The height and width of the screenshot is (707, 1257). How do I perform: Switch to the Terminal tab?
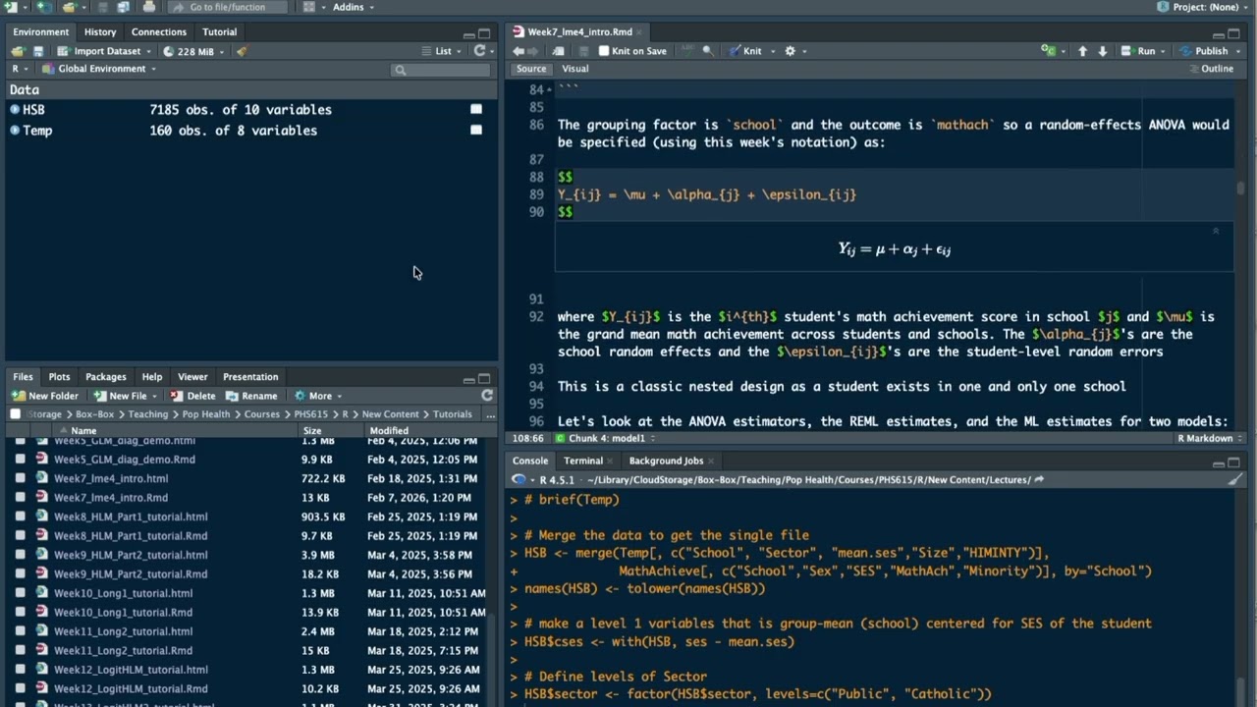pos(583,461)
